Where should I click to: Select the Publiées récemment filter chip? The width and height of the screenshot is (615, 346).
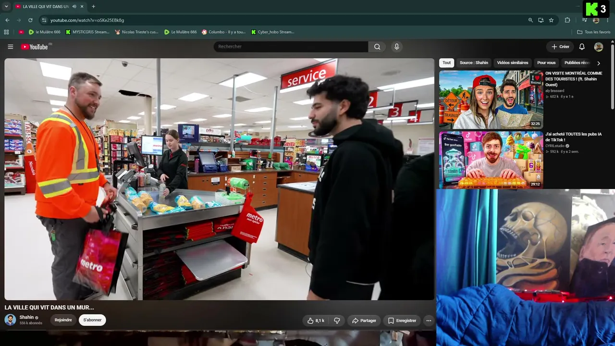577,63
